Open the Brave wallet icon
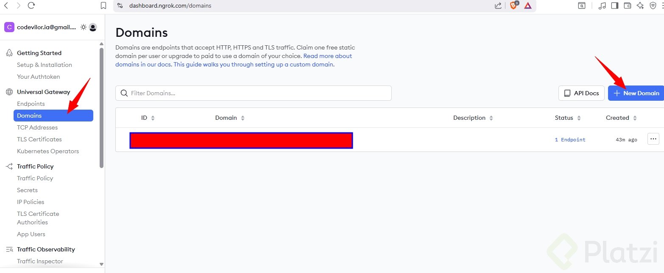 pyautogui.click(x=628, y=6)
